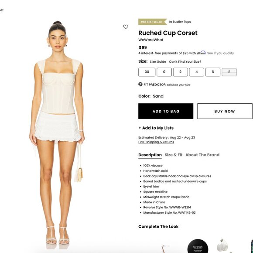Click the Affirm logo
Screen dimensions: 253x253
click(x=201, y=53)
